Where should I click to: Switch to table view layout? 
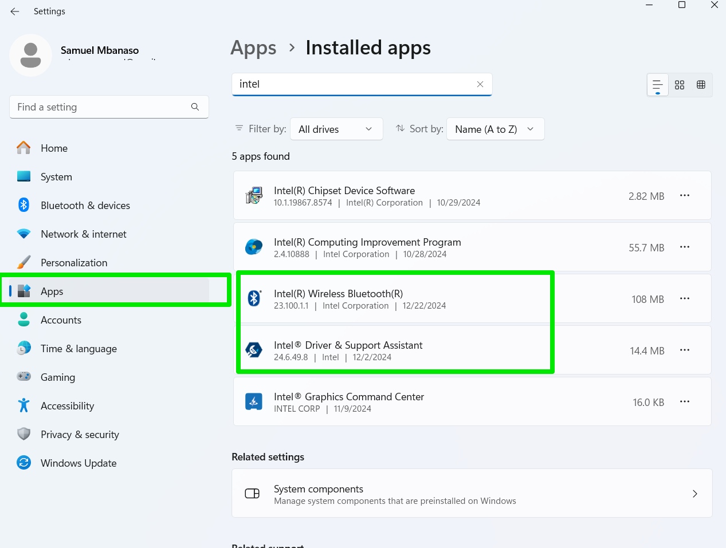point(701,85)
